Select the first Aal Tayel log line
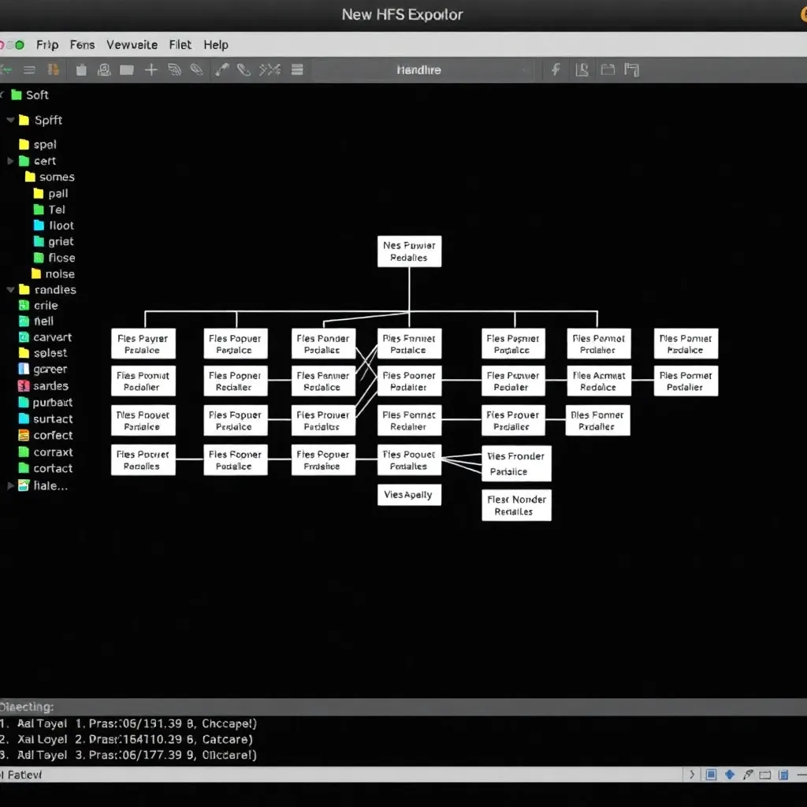 130,723
